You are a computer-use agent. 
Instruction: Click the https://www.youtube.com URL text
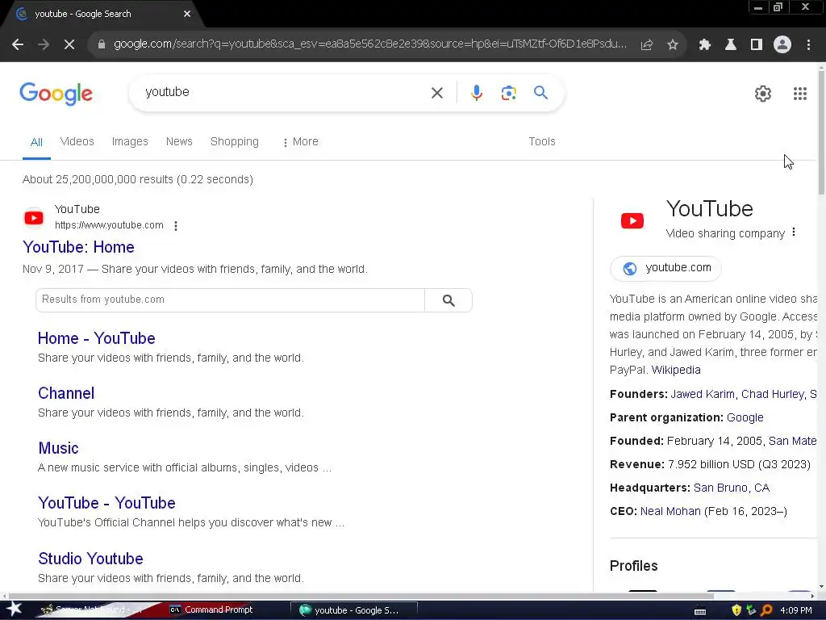pos(109,226)
